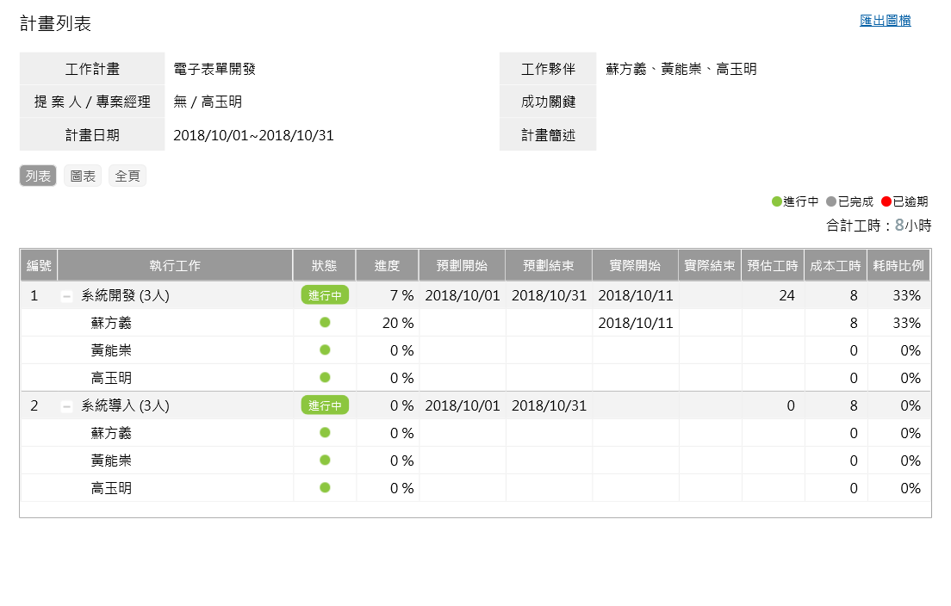Click green status dot for 高玉明 under 系統開發

[325, 378]
